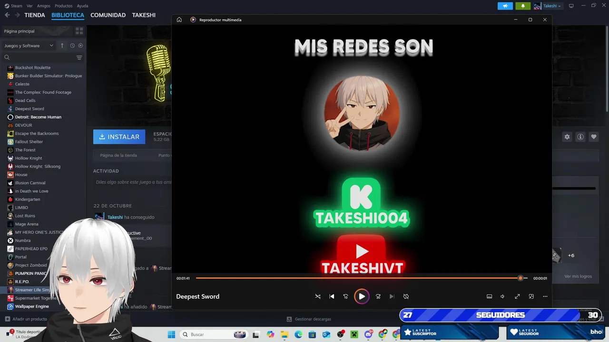
Task: Show game information icon
Action: click(x=580, y=137)
